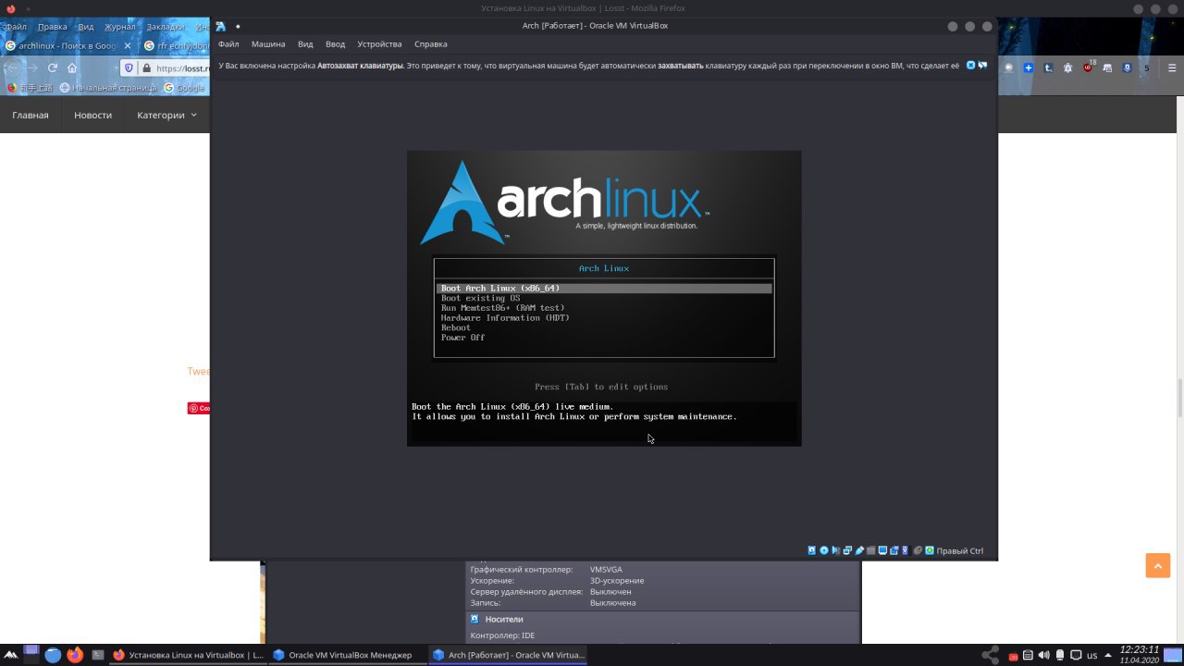Screen dimensions: 1184x666
Task: Click the 'us' keyboard layout indicator
Action: pos(1092,655)
